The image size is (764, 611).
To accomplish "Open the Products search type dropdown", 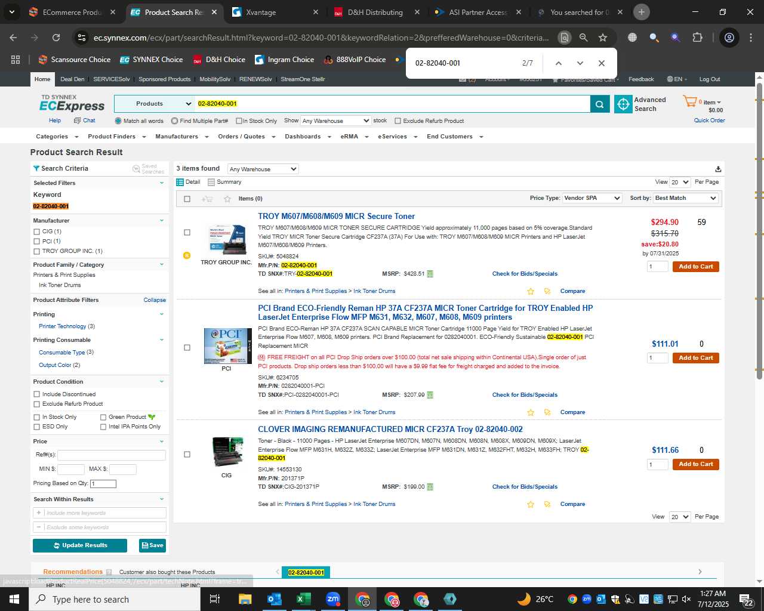I will click(x=155, y=104).
